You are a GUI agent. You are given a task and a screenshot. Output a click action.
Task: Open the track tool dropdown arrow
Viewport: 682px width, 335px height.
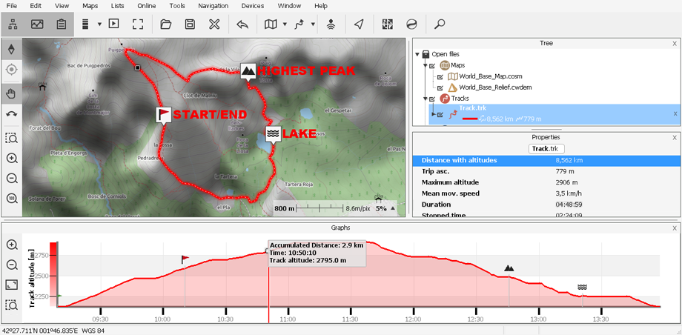click(313, 24)
